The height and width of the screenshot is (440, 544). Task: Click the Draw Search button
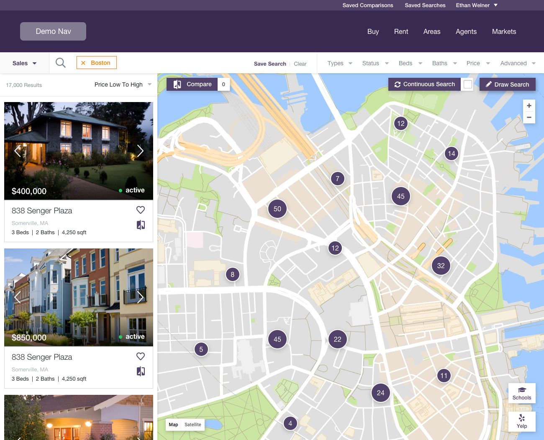[x=507, y=84]
